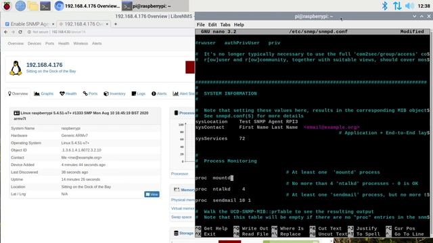
Task: Click the terminal title bar pi@raspberrypi
Action: [x=313, y=16]
